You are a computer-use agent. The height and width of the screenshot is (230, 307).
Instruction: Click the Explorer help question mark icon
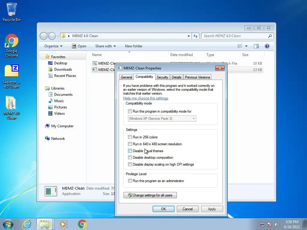point(267,46)
